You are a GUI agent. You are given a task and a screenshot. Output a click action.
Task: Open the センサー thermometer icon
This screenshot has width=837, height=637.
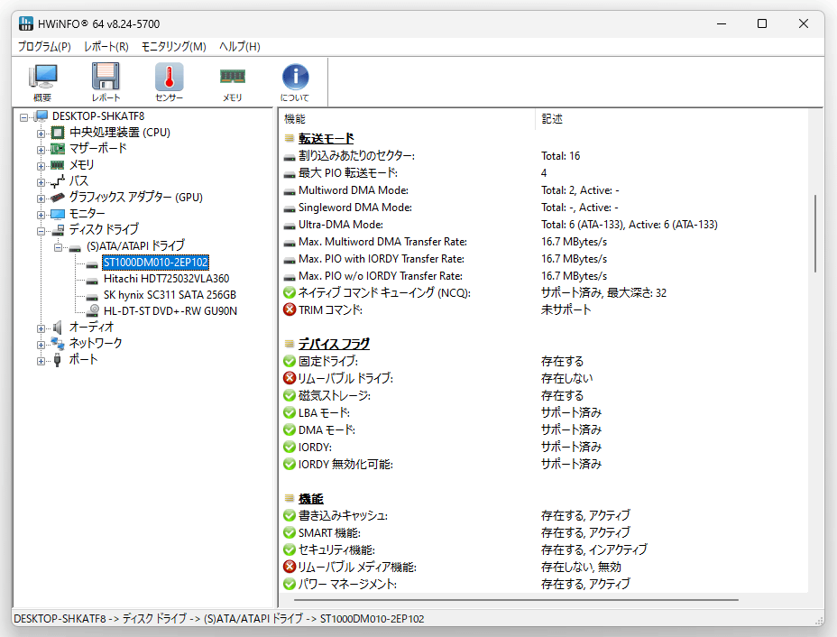tap(170, 82)
